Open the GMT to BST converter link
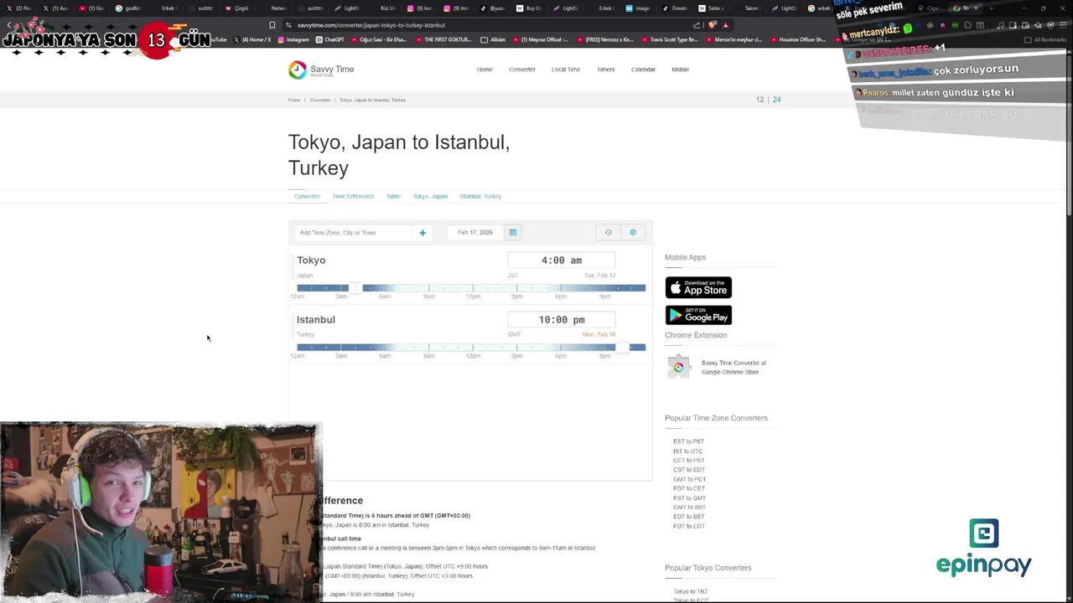The image size is (1073, 603). 689,507
